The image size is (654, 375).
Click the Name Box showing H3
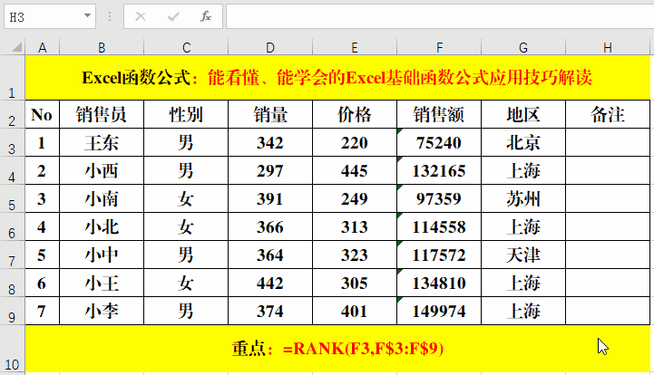point(50,16)
